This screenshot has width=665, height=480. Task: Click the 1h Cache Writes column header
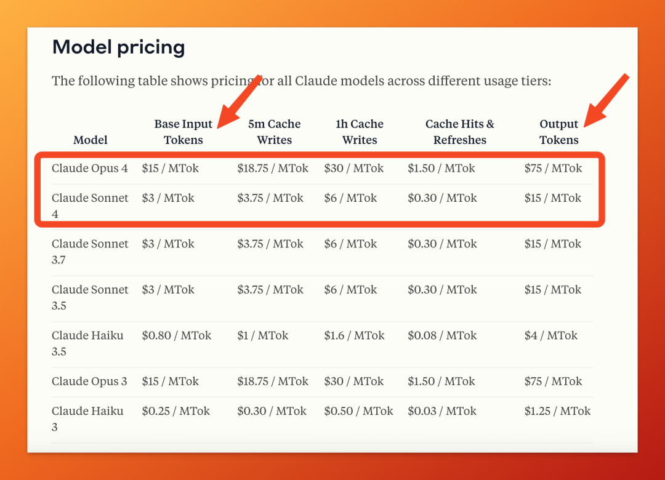(359, 132)
